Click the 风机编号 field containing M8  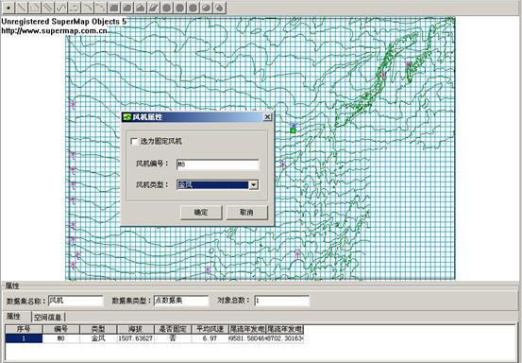click(218, 164)
